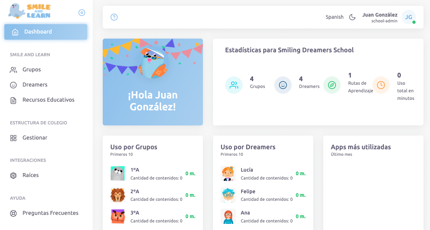Click the Preguntas Frecuentes lifebuoy icon
The image size is (430, 230).
pos(13,213)
